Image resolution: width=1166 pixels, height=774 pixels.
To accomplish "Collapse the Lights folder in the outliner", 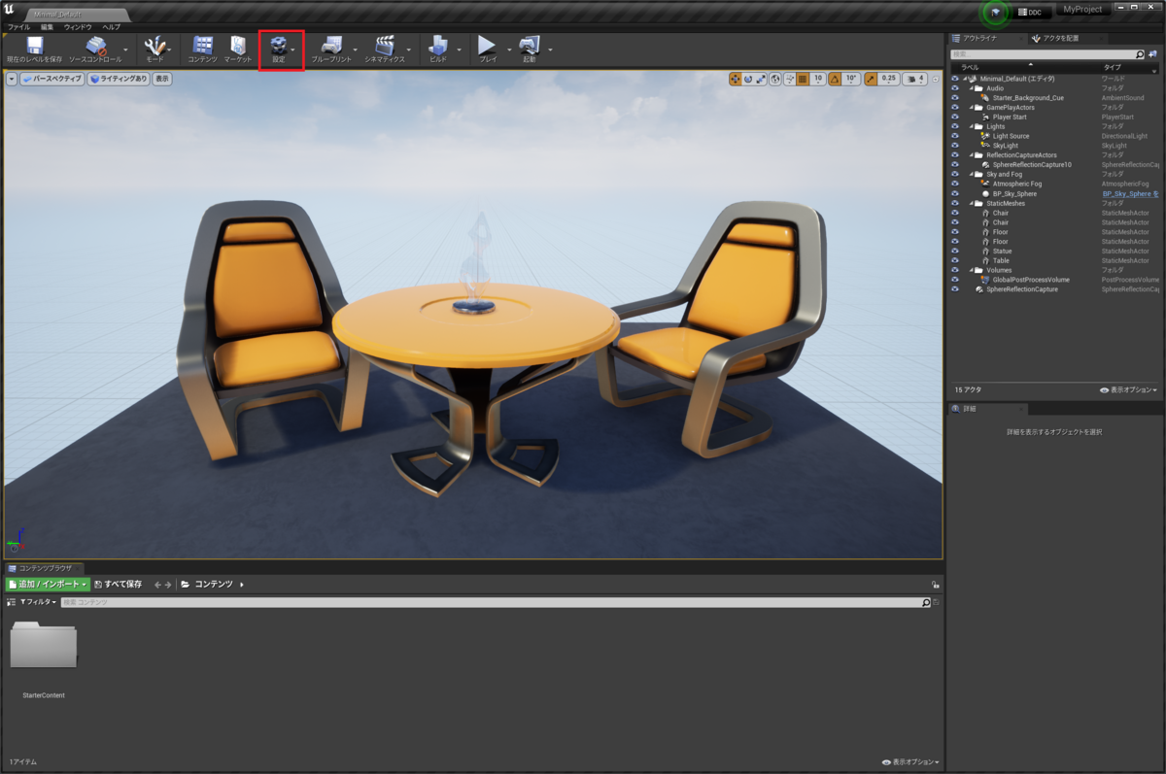I will click(973, 126).
